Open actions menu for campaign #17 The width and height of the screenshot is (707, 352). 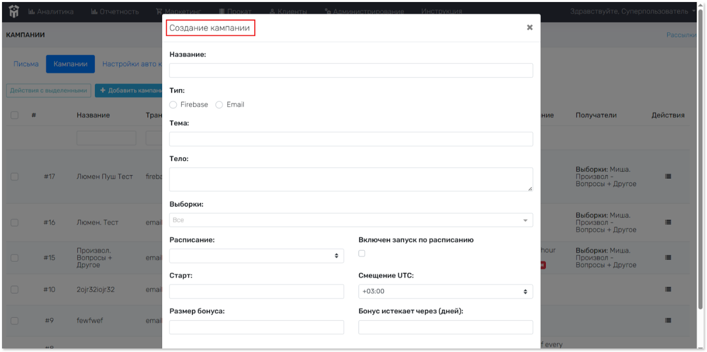click(x=668, y=177)
